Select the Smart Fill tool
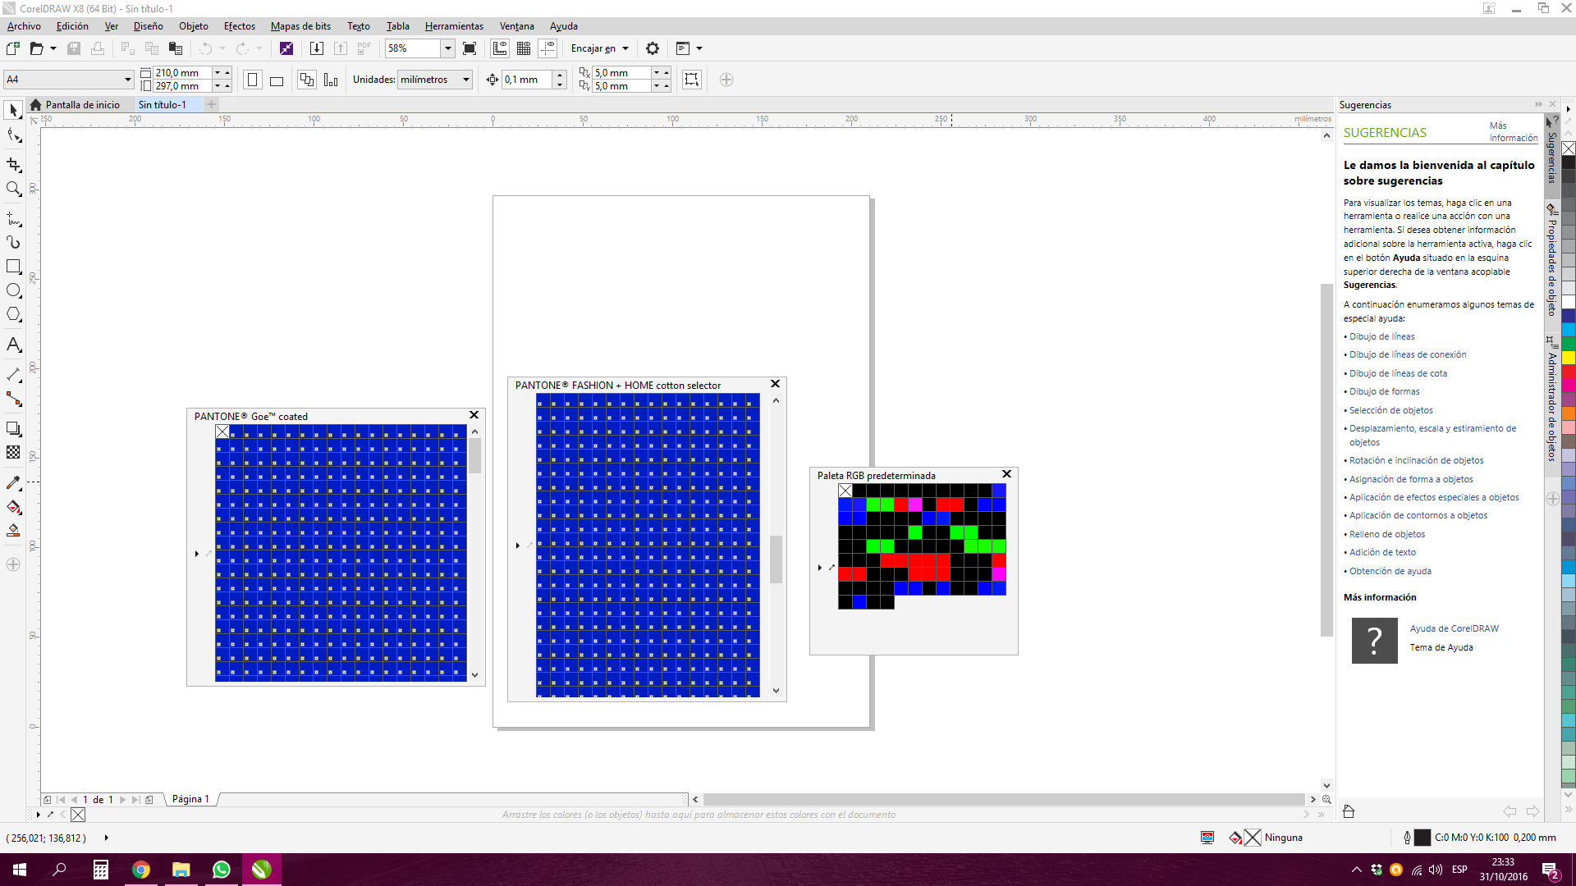 point(13,531)
